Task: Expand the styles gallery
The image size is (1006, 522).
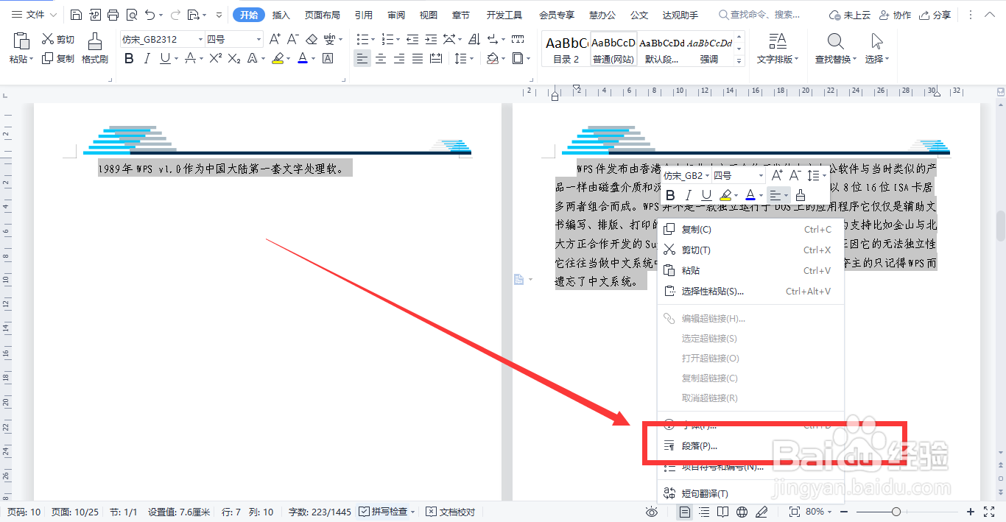Action: pos(740,62)
